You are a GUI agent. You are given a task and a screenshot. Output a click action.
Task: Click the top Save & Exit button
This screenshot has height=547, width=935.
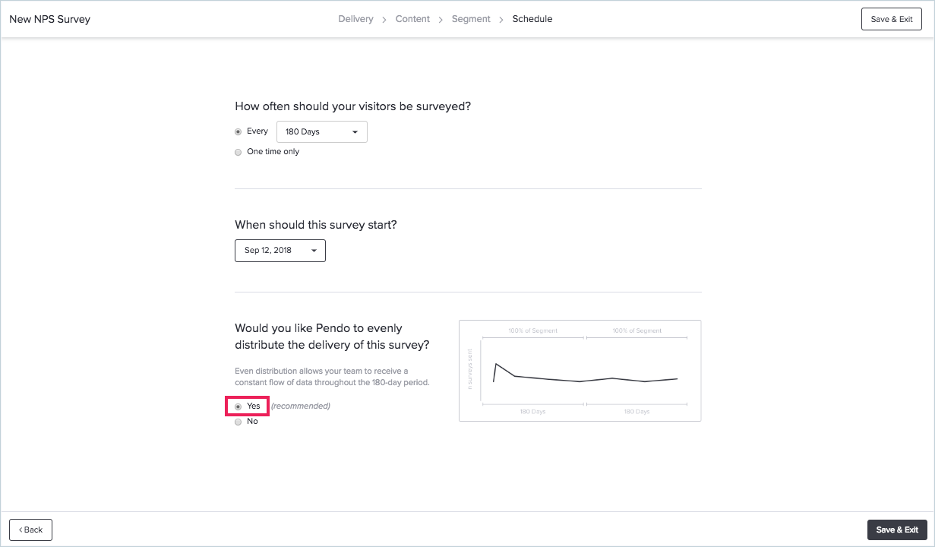892,19
